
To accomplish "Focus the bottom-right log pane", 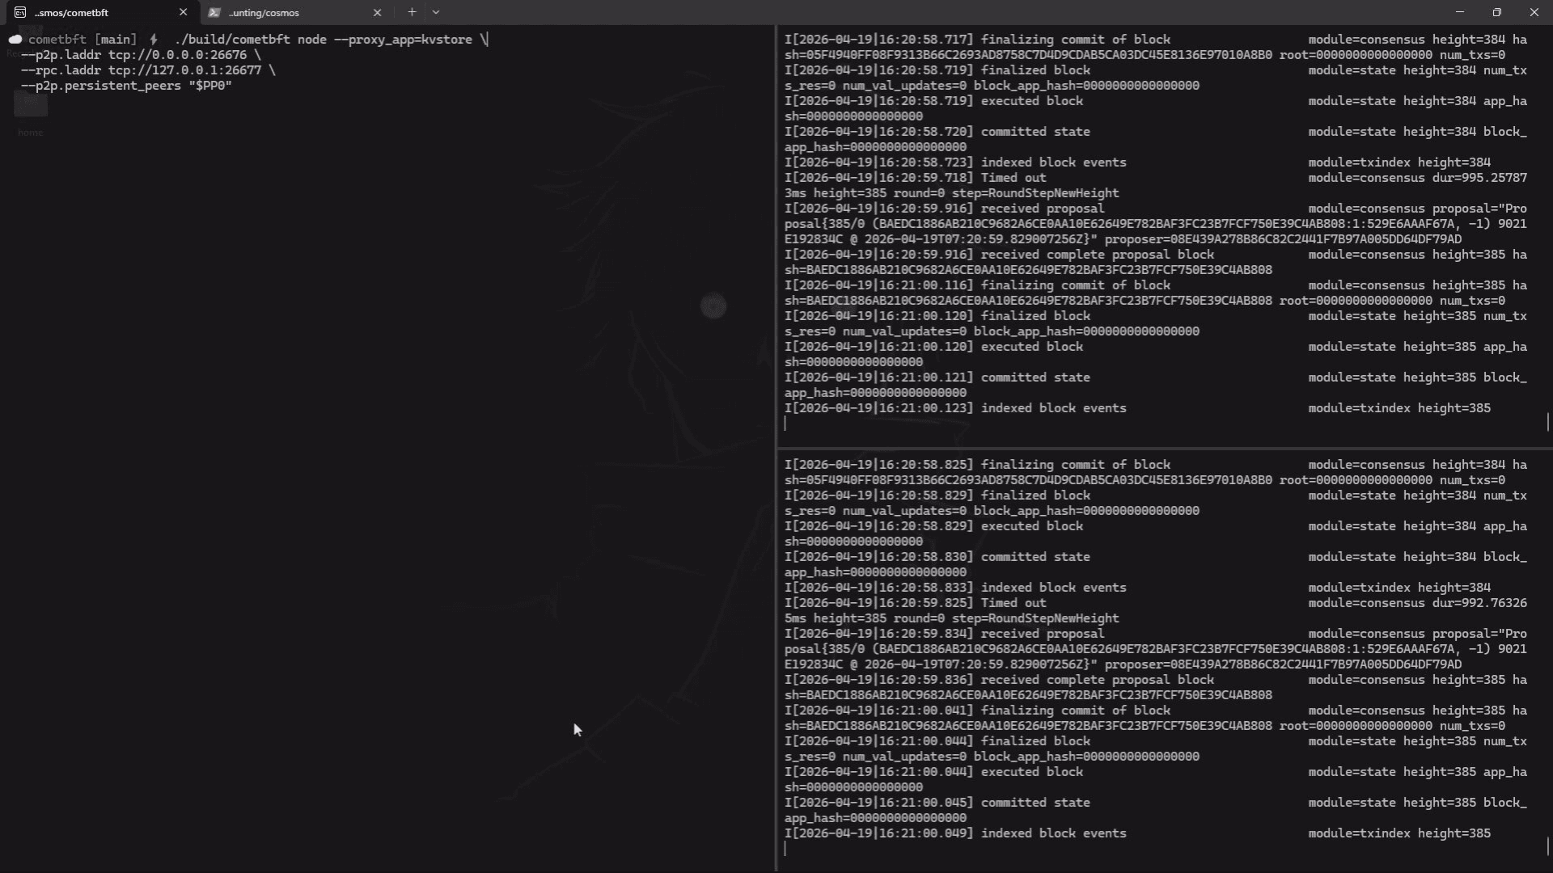I will point(1165,659).
